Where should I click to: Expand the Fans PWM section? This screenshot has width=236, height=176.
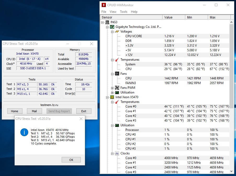click(112, 88)
